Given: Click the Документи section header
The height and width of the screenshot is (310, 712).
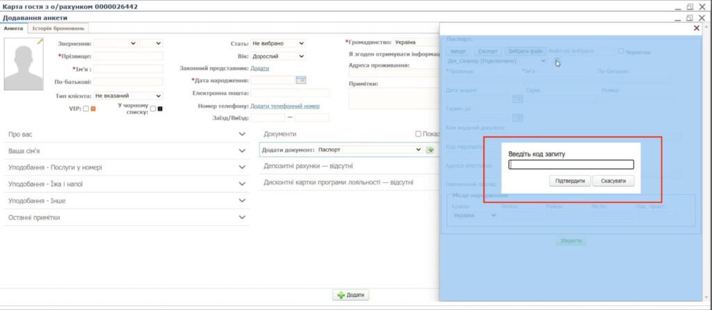Looking at the screenshot, I should point(280,134).
